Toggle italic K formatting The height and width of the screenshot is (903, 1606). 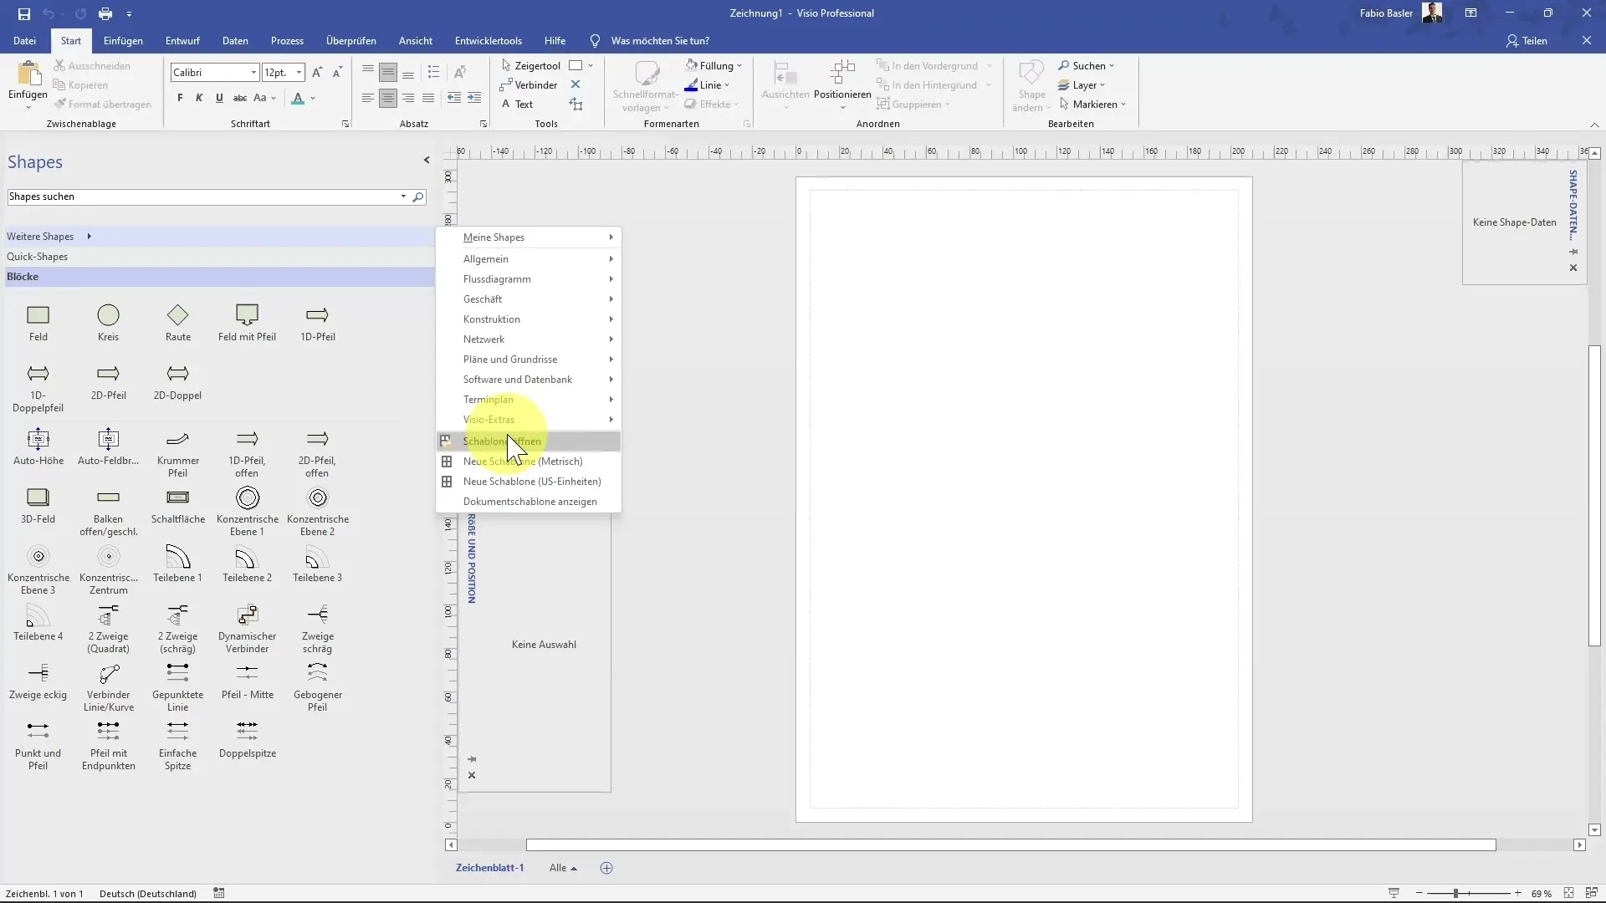tap(199, 98)
